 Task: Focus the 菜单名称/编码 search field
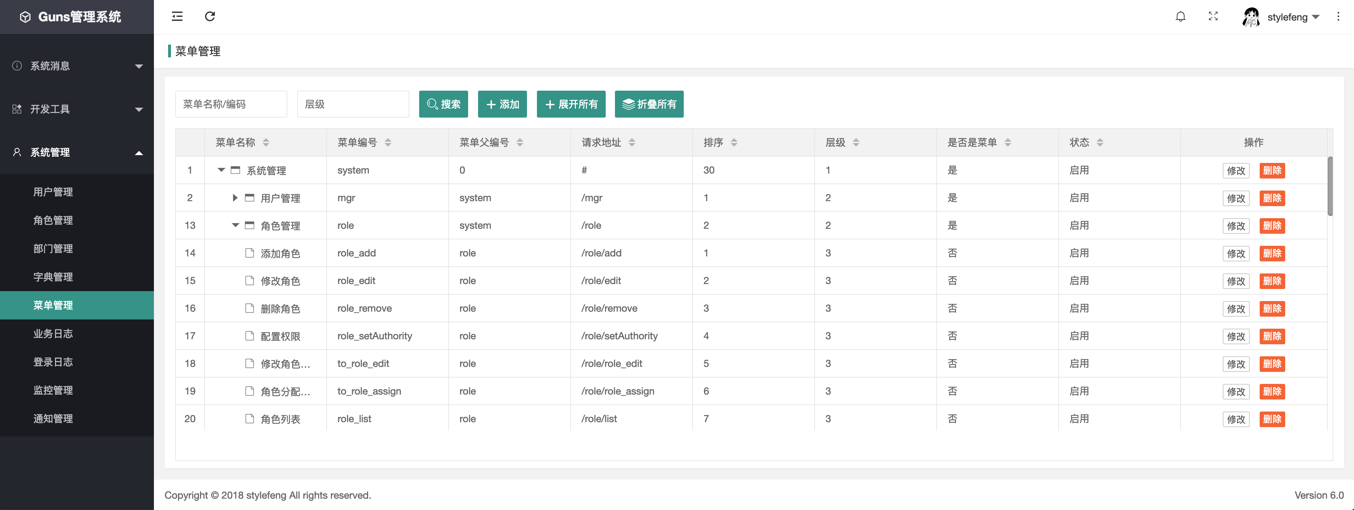[231, 104]
